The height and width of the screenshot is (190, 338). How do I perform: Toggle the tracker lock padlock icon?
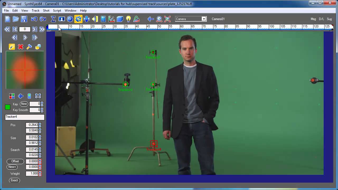click(38, 47)
